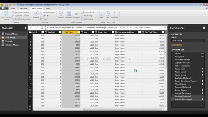
Task: Open the Format text menu icon
Action: pos(36,13)
